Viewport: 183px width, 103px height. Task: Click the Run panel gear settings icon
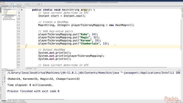pyautogui.click(x=178, y=70)
